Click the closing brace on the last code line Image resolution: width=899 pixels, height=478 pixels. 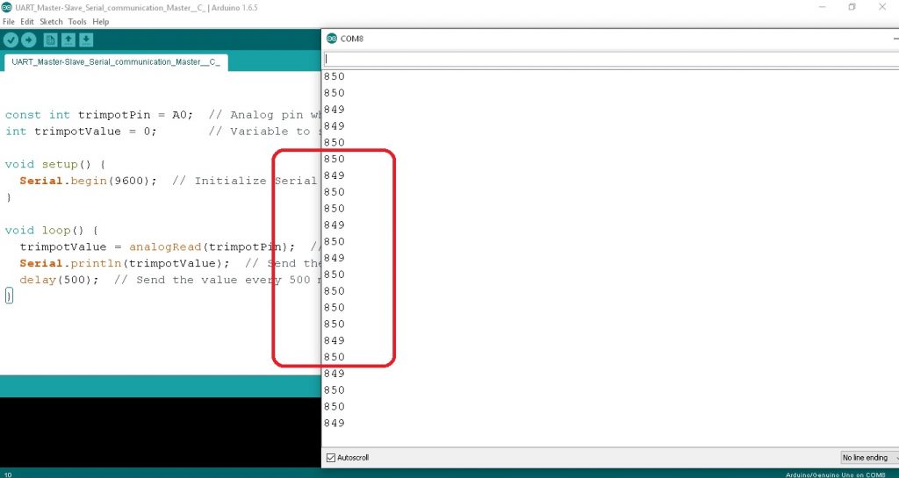(9, 296)
